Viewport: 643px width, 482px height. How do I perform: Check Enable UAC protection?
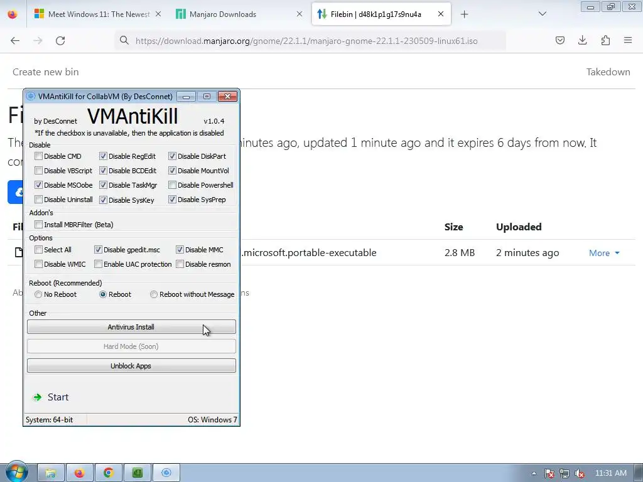[x=98, y=264]
